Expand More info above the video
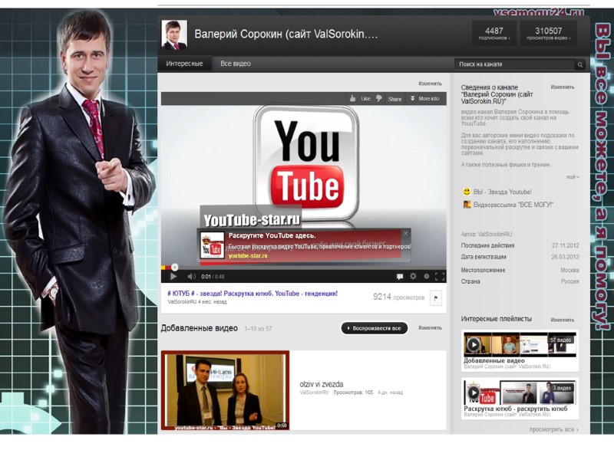 click(x=425, y=99)
